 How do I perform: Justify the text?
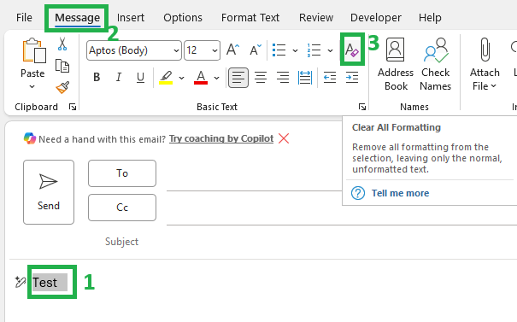click(305, 78)
